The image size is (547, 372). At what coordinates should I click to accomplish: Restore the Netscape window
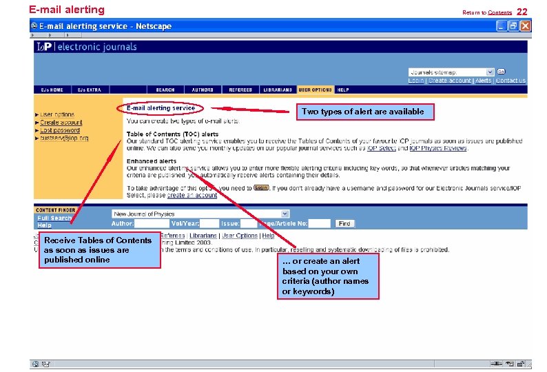click(513, 25)
